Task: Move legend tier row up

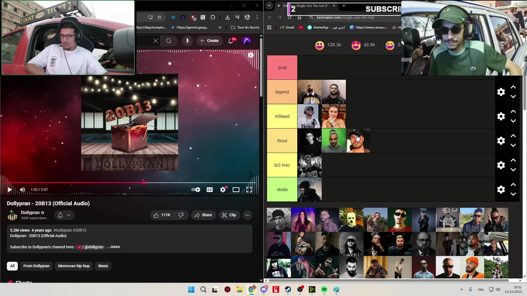Action: (513, 87)
